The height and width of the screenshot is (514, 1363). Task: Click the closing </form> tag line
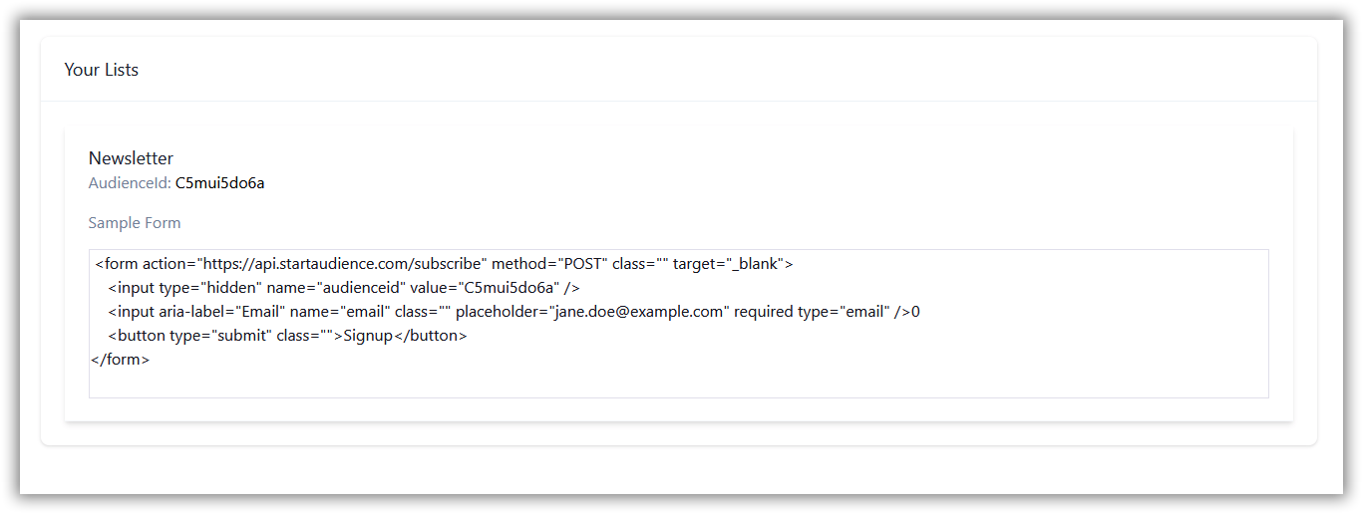coord(120,360)
